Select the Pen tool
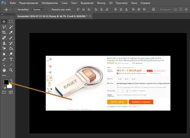This screenshot has height=138, width=190. [x=4, y=60]
